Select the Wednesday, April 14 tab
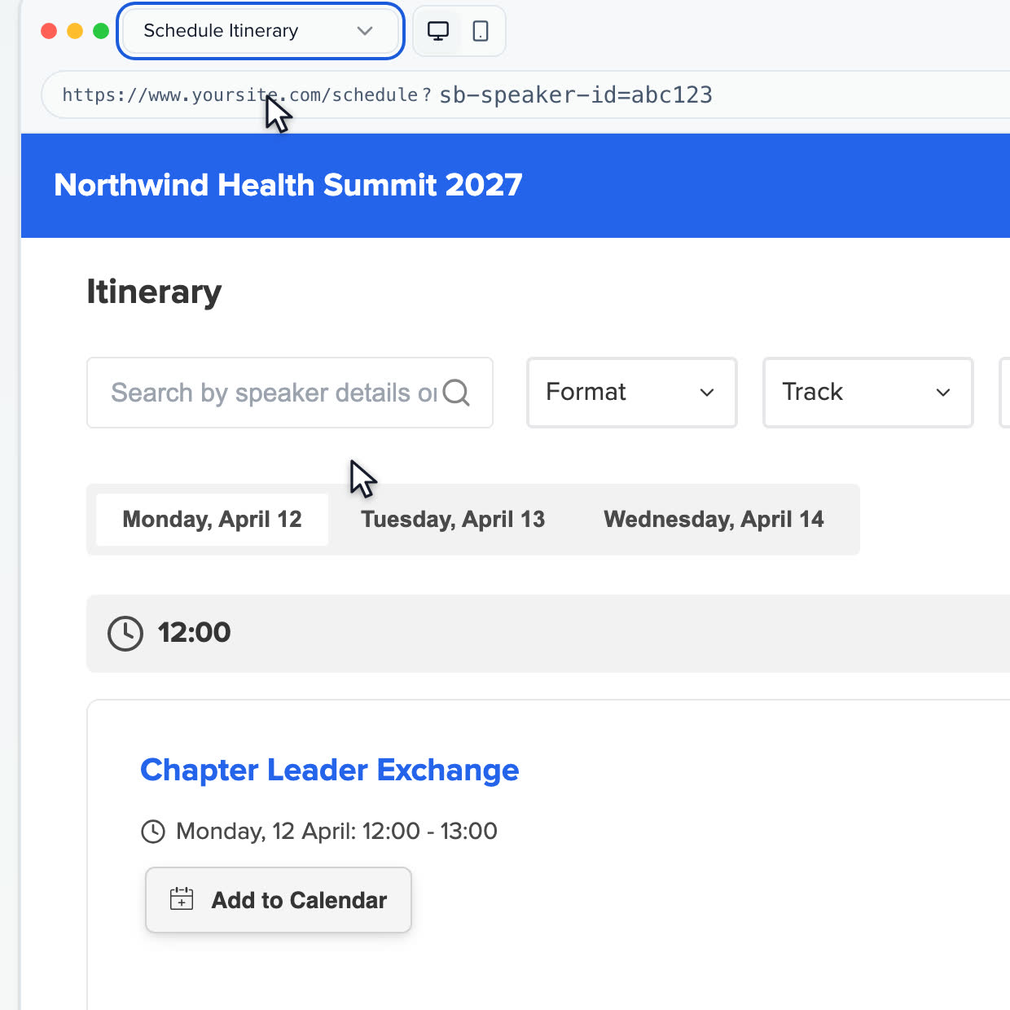The image size is (1010, 1010). click(x=714, y=520)
